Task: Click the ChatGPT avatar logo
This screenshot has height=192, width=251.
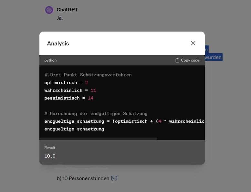Action: point(49,10)
